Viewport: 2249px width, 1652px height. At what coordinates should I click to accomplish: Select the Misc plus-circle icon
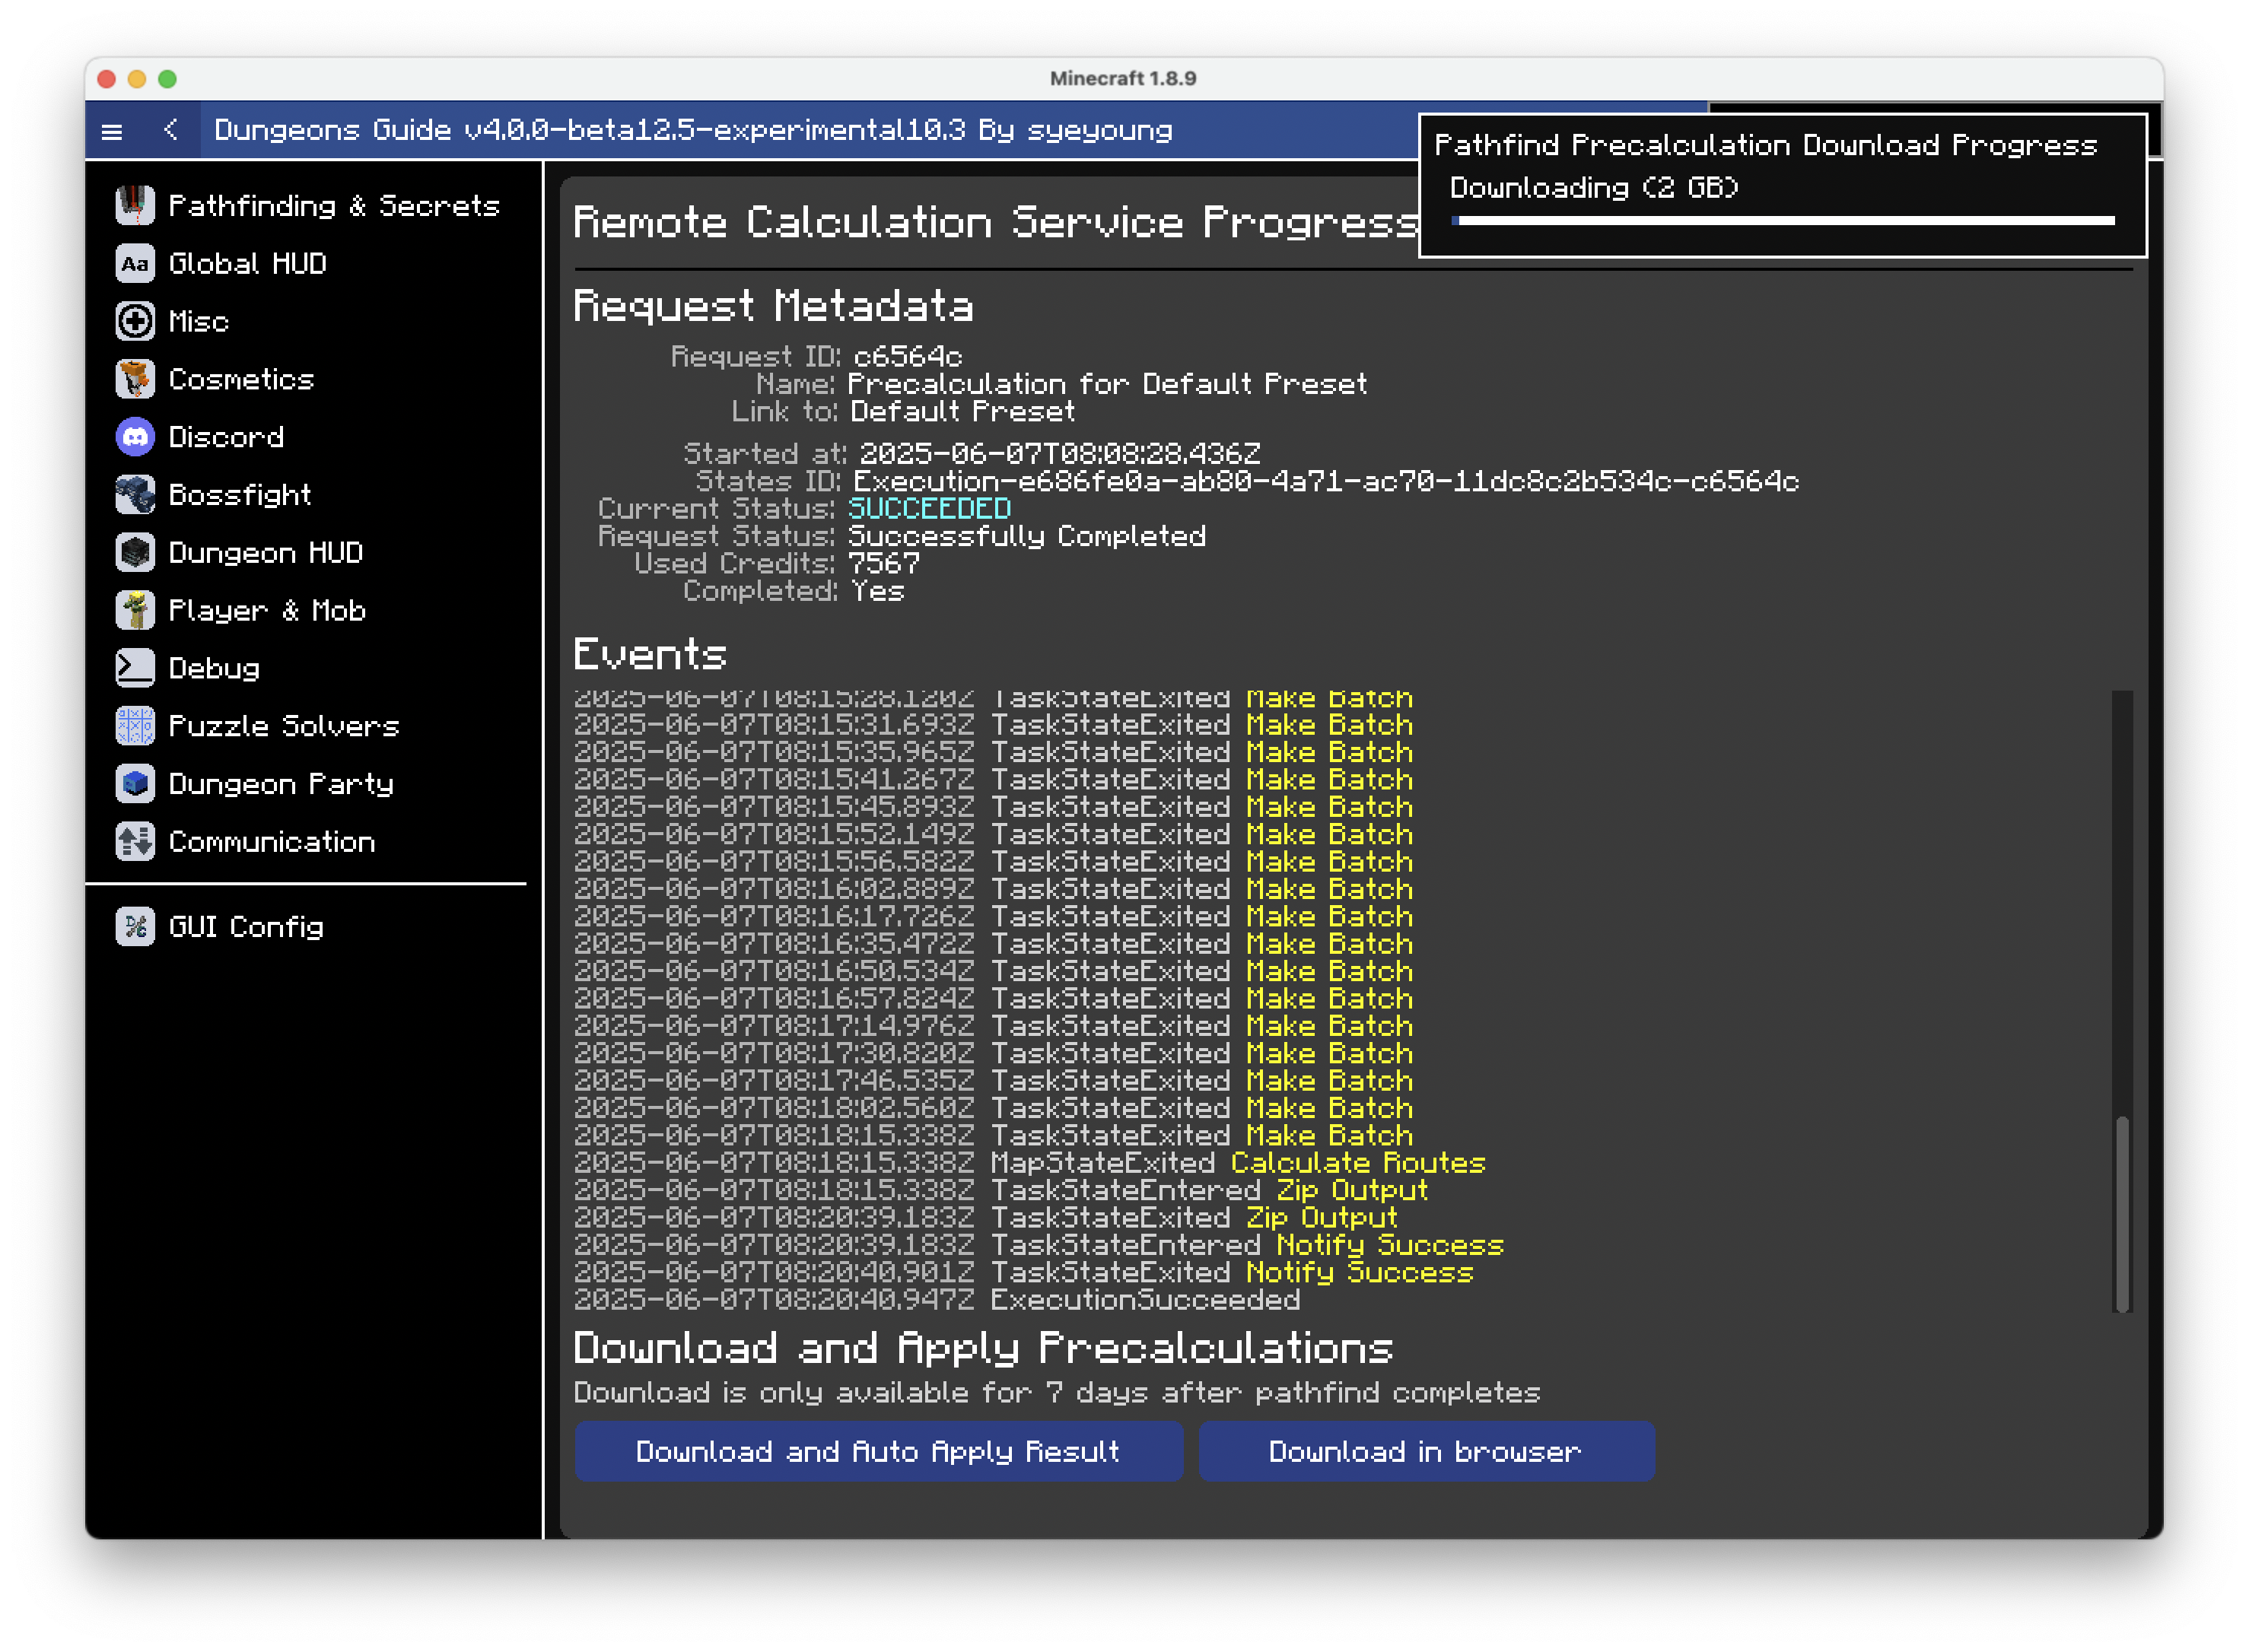tap(135, 321)
